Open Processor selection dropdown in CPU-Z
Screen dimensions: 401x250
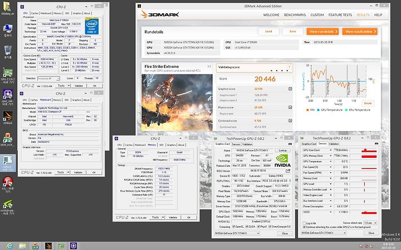48,78
